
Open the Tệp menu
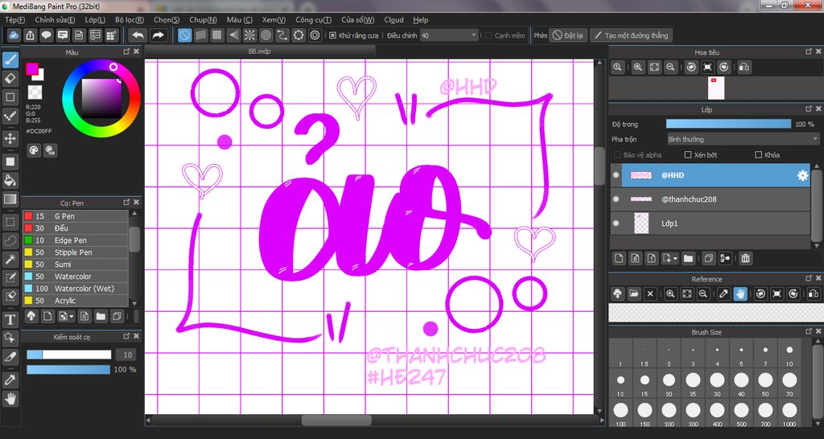coord(14,20)
